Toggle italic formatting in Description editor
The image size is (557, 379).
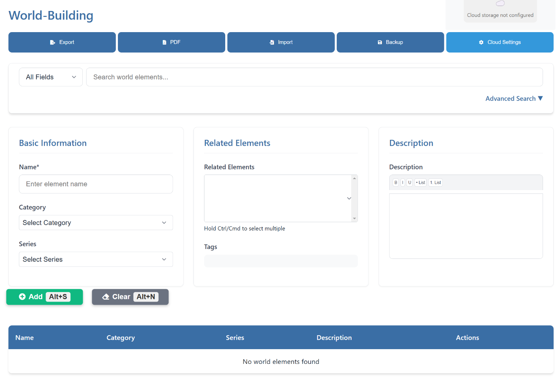pos(402,183)
